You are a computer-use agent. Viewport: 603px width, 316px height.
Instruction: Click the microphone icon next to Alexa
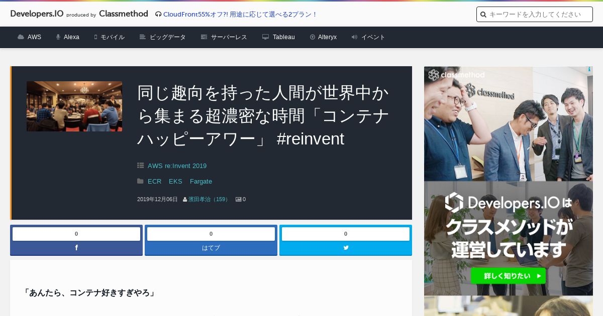pyautogui.click(x=58, y=37)
